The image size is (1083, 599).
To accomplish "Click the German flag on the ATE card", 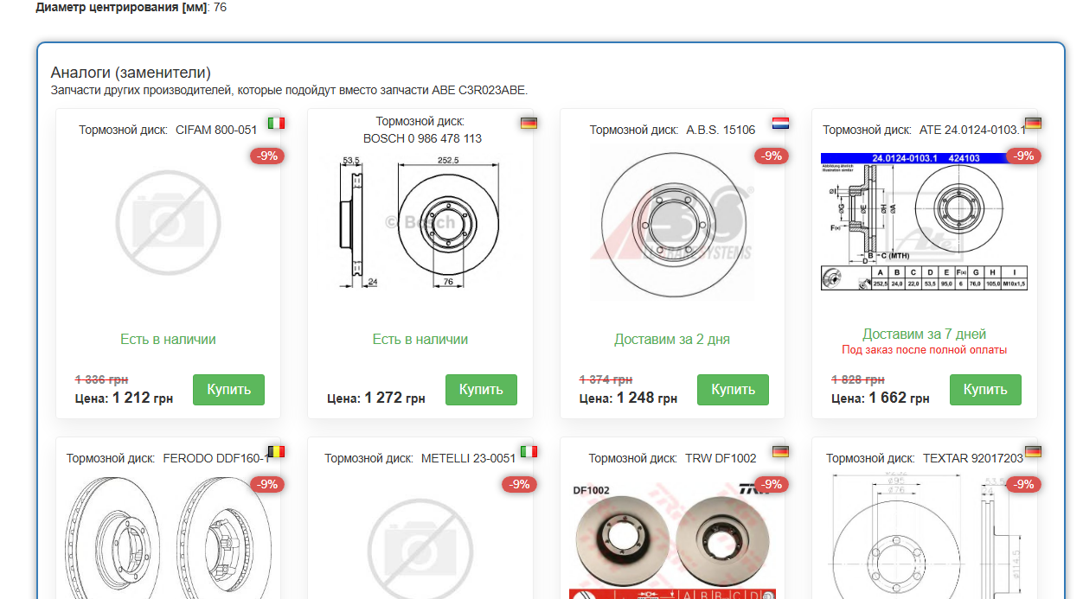I will (1033, 123).
